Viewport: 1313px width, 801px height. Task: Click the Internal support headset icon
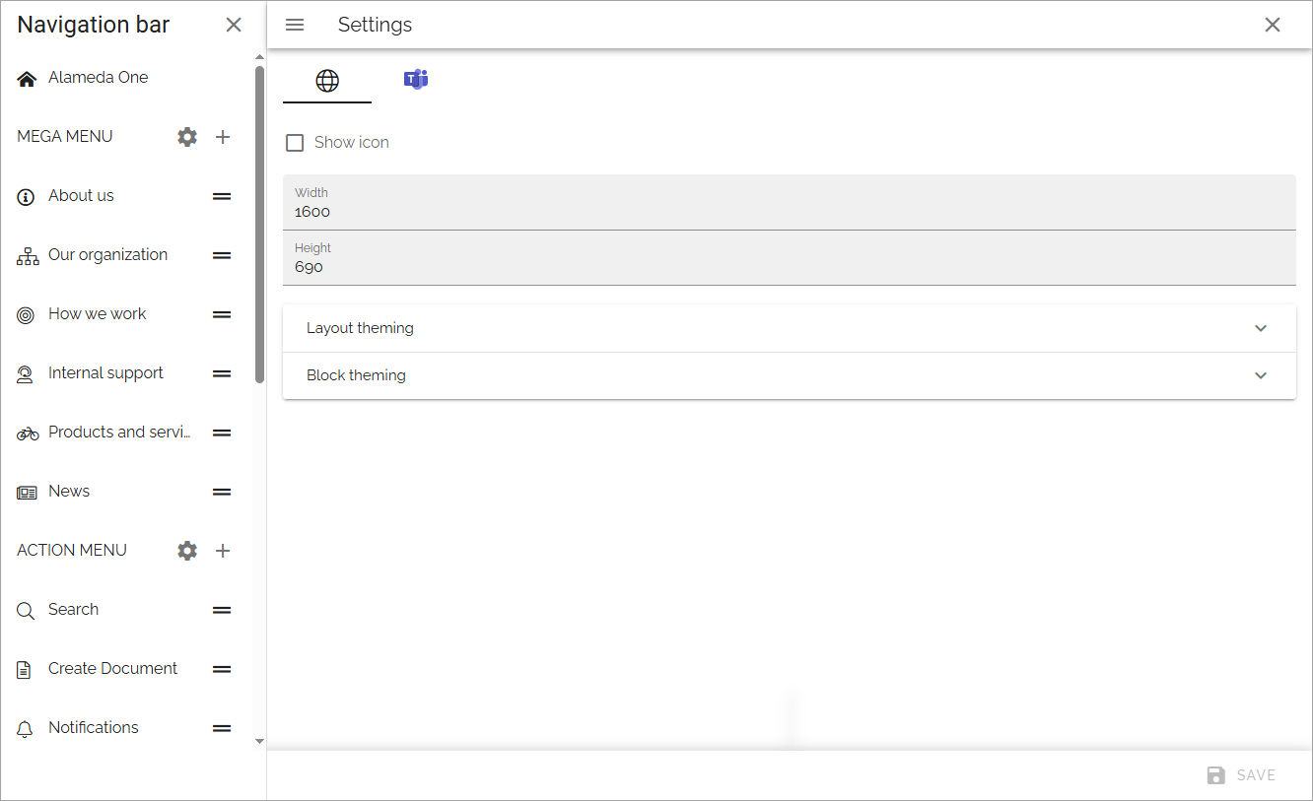26,374
